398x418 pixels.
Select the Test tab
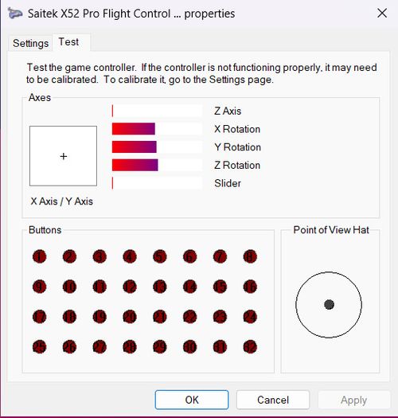68,42
